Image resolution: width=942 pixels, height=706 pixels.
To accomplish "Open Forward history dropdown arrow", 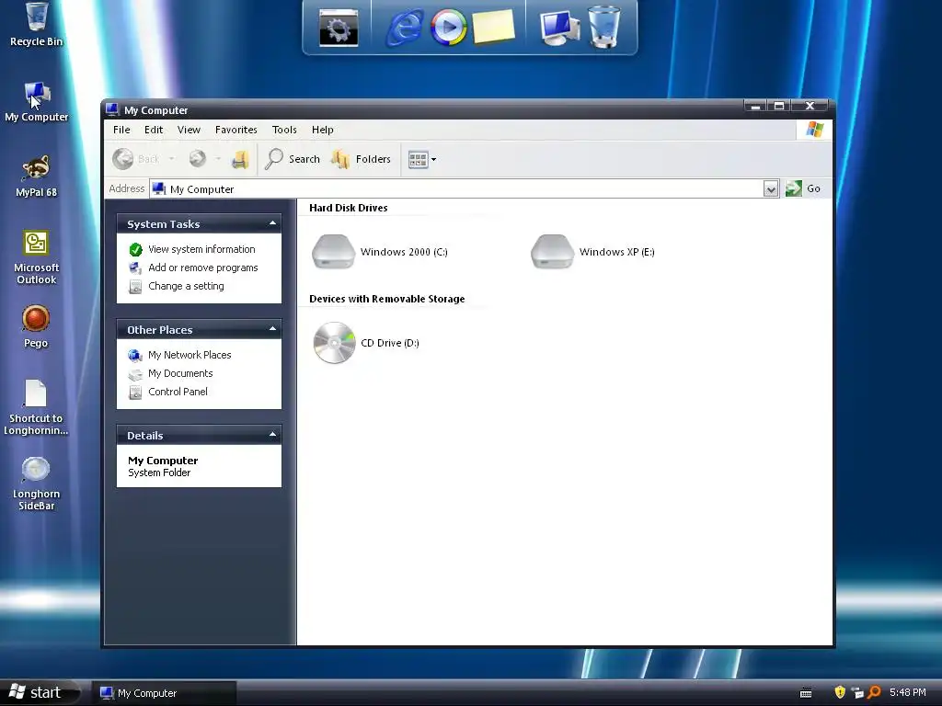I will coord(218,159).
